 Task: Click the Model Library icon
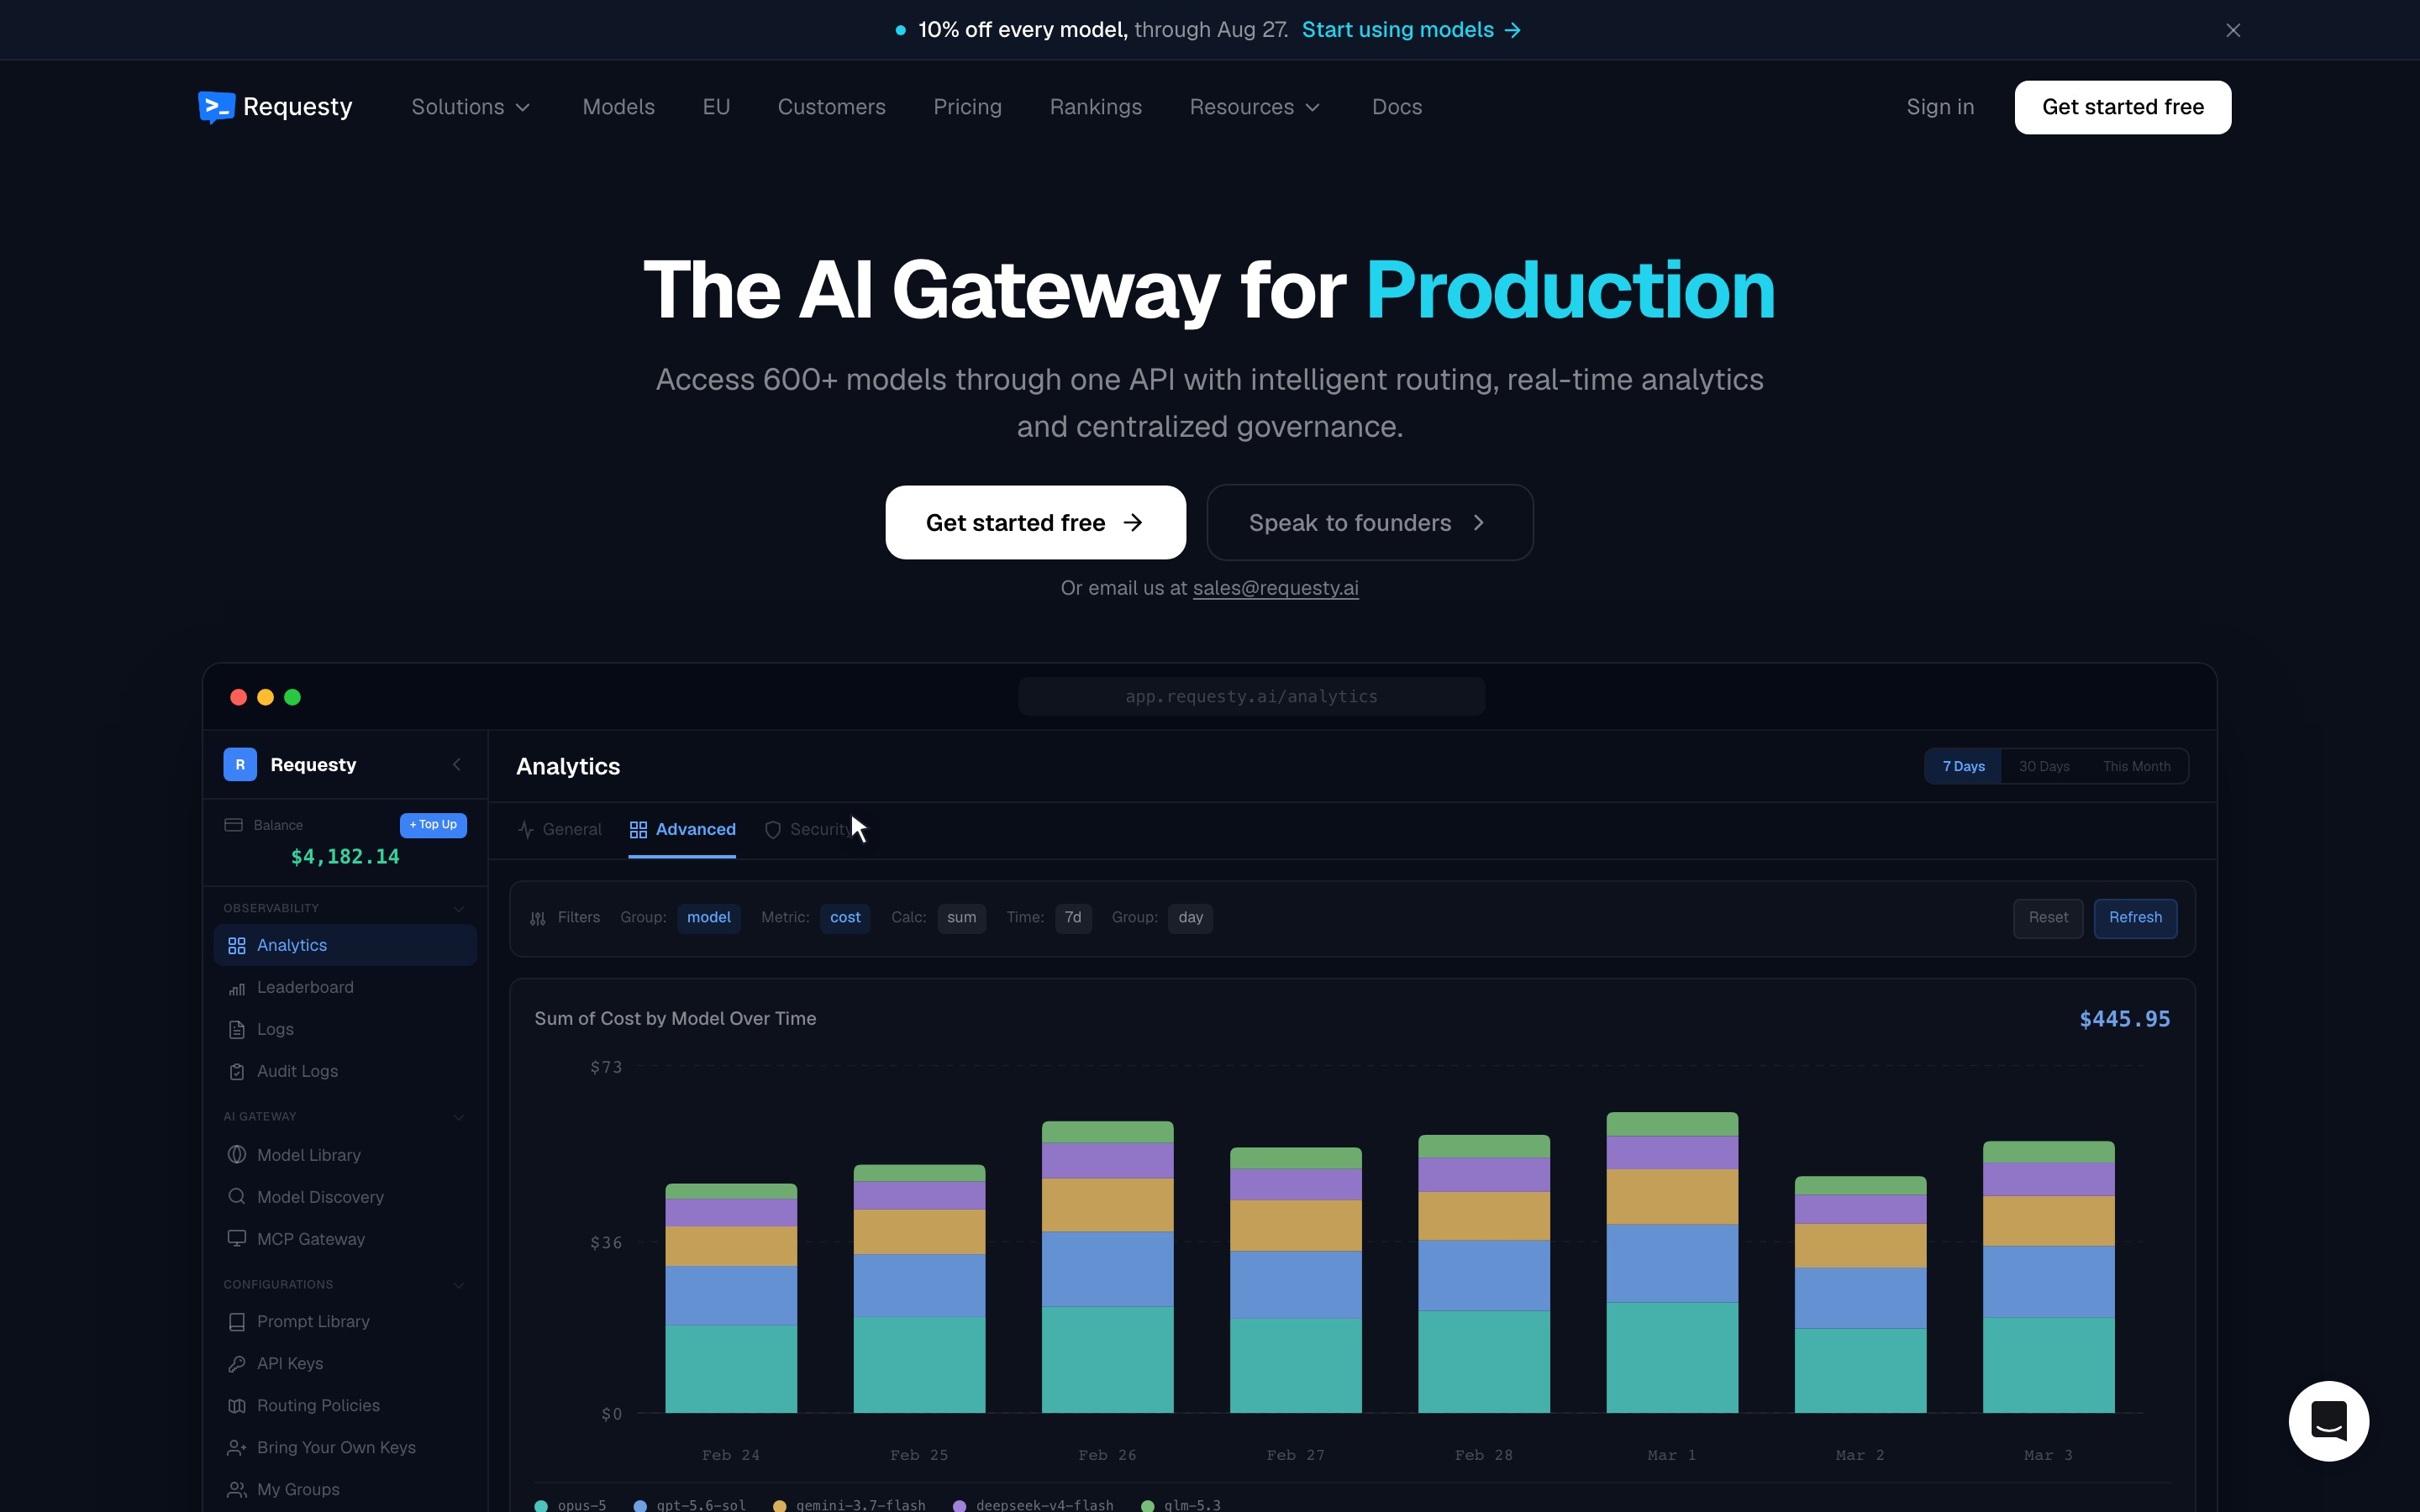[237, 1155]
